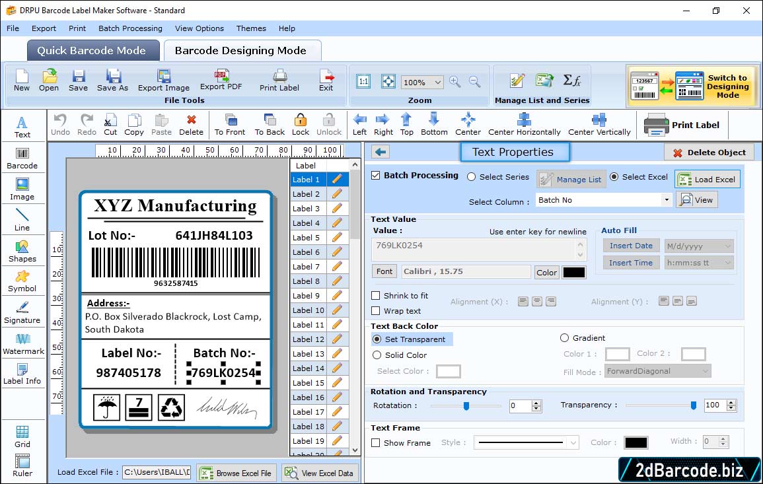
Task: Bring selected object To Front
Action: coord(230,124)
